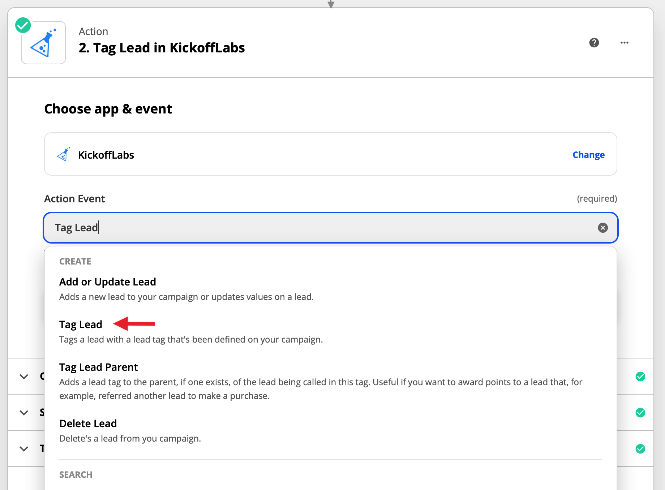Click the small KickoffLabs app logo
The image size is (665, 490).
point(64,154)
